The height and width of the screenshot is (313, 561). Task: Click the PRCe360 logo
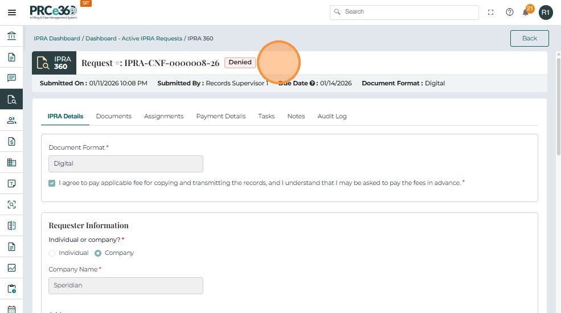pyautogui.click(x=54, y=12)
